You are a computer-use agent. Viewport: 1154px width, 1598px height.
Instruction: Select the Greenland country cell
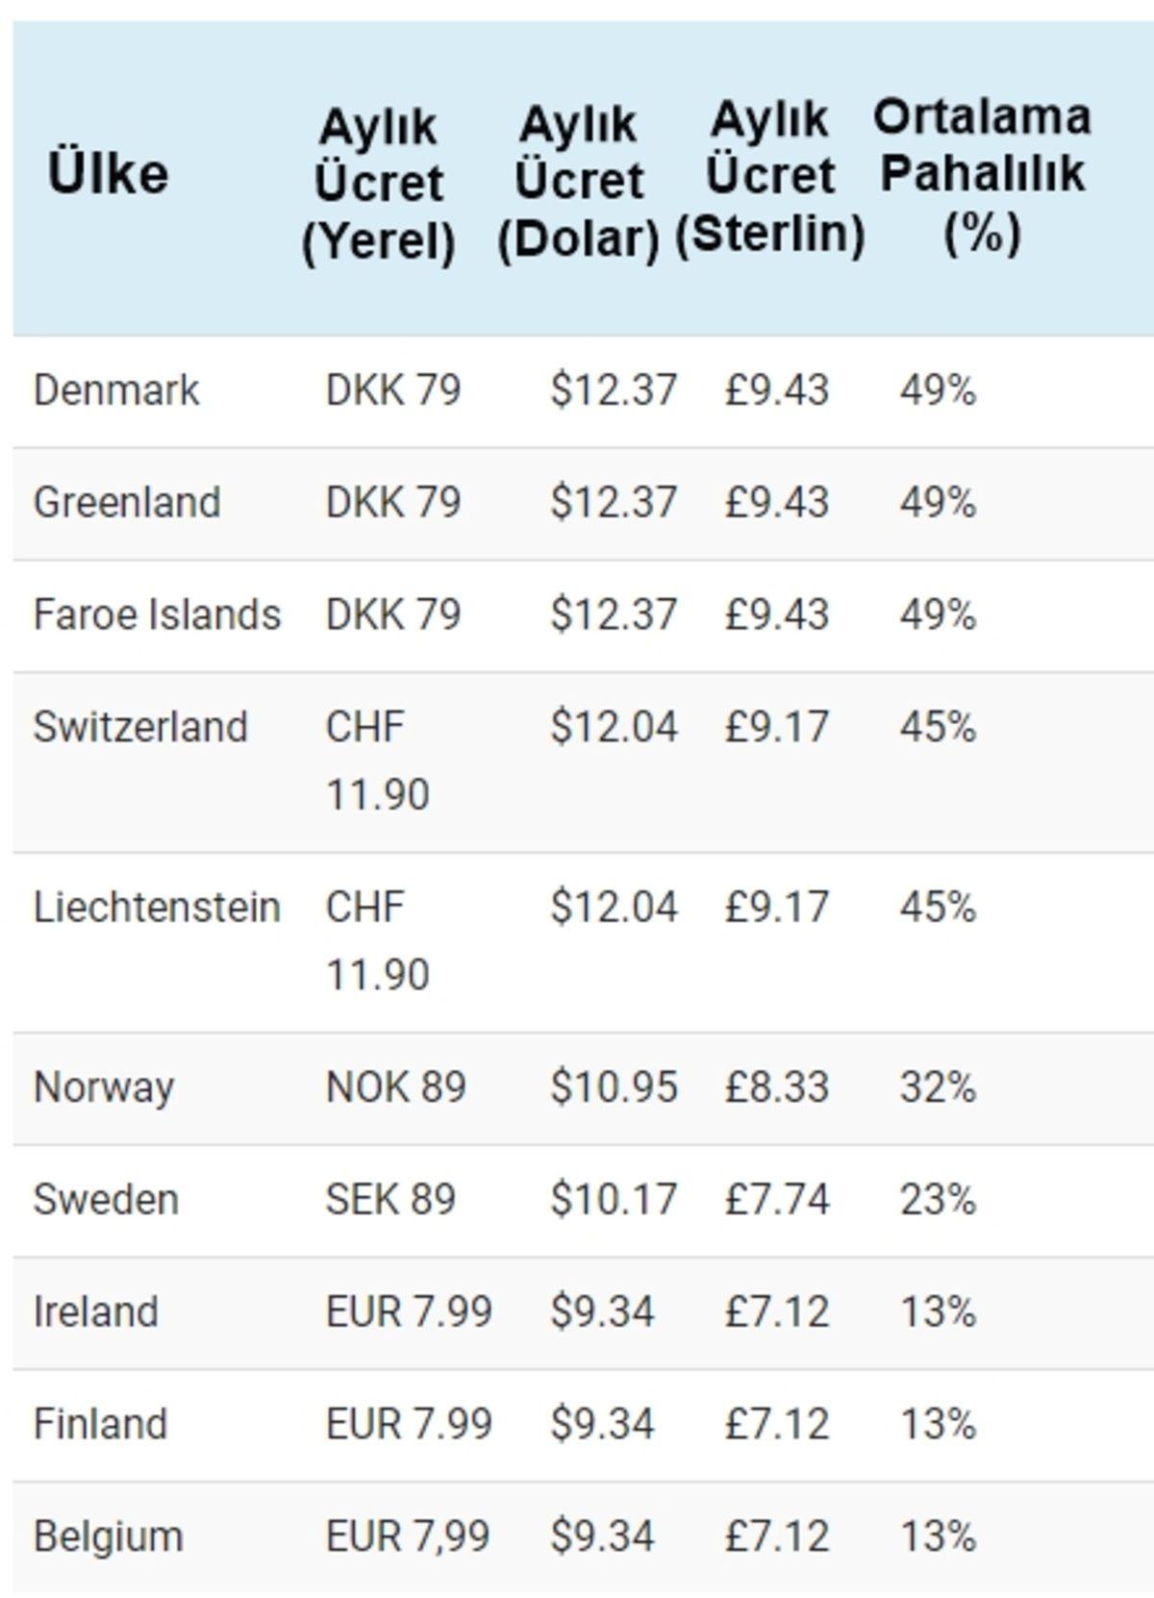tap(127, 503)
